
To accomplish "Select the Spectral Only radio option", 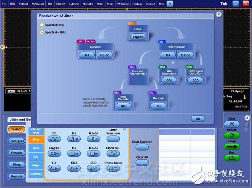I will pyautogui.click(x=42, y=25).
